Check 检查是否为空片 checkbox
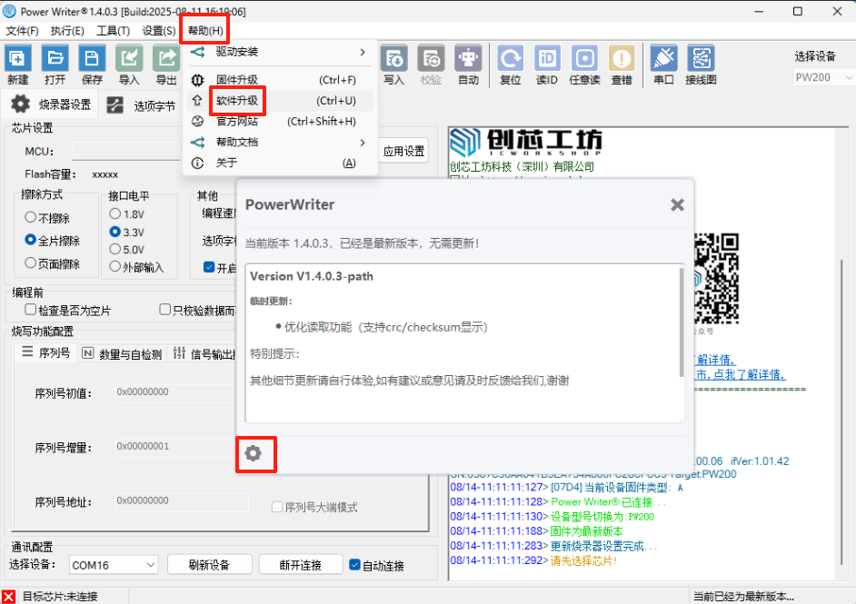856x604 pixels. (x=31, y=310)
